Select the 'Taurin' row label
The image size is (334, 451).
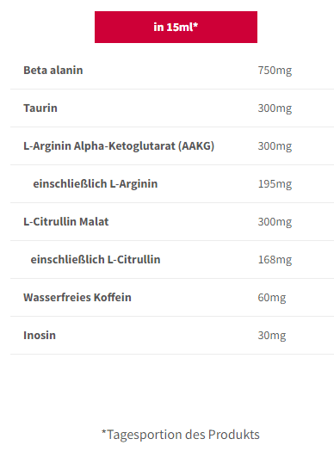point(40,108)
